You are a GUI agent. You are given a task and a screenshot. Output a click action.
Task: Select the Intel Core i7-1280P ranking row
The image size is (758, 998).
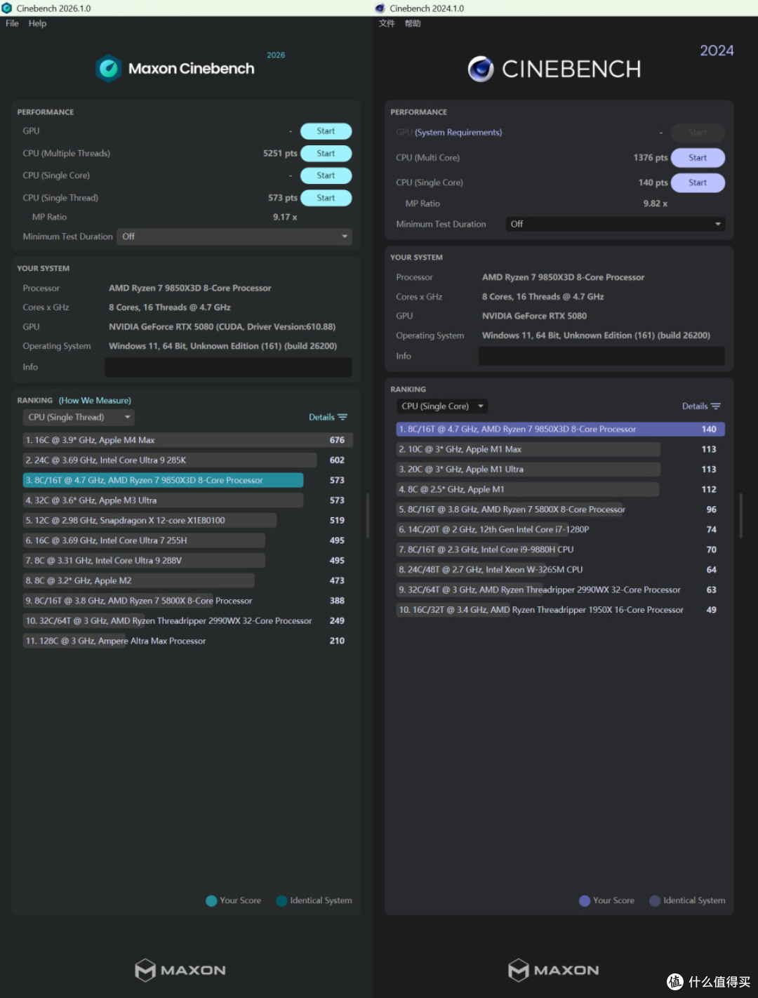coord(561,530)
